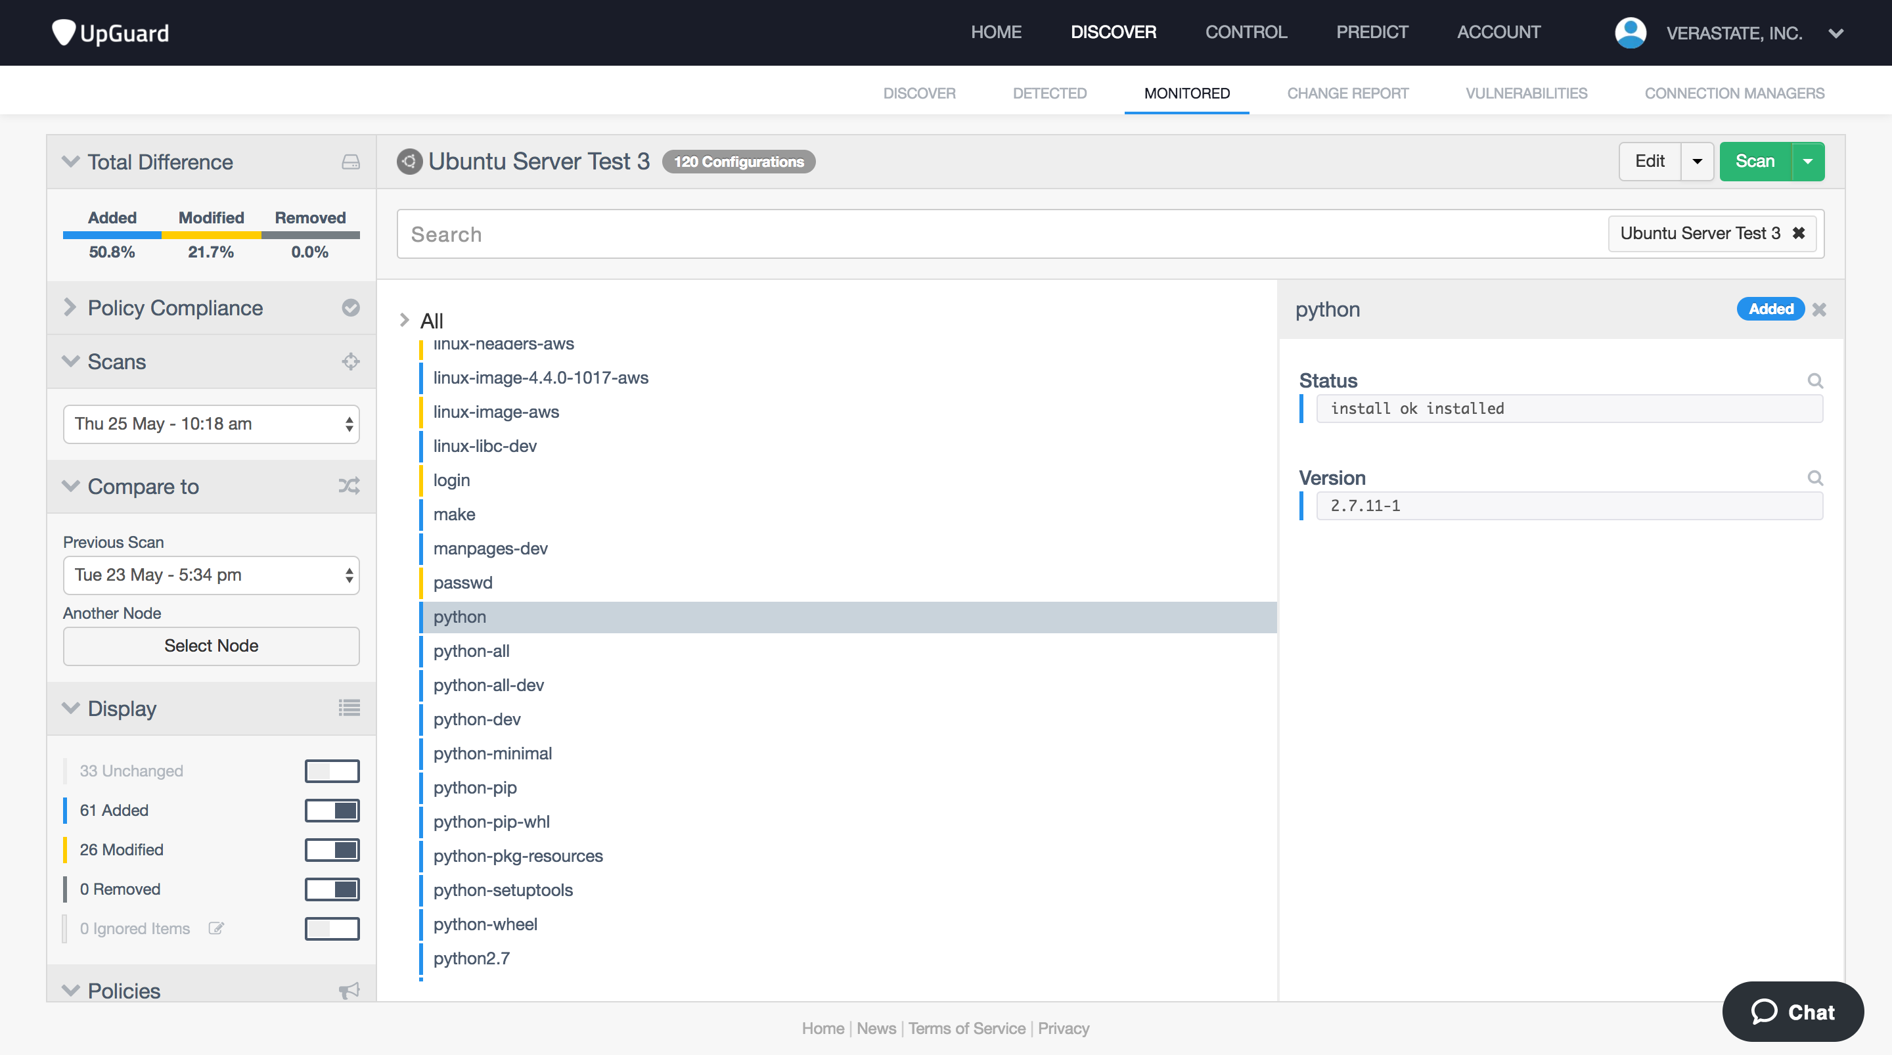The height and width of the screenshot is (1055, 1892).
Task: Switch to the Change Report tab
Action: (1347, 93)
